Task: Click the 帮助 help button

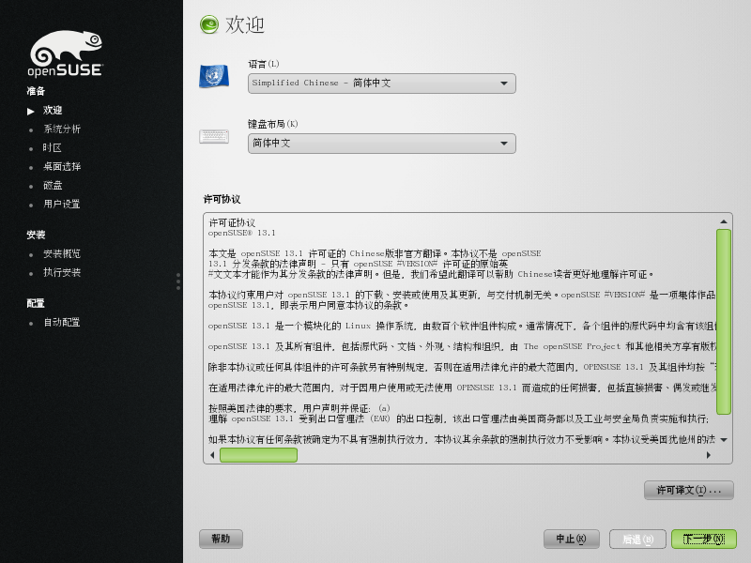Action: [x=221, y=539]
